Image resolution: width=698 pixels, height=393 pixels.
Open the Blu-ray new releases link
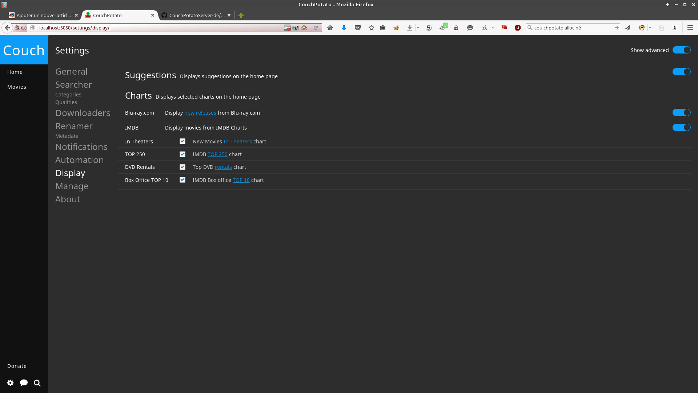[x=200, y=113]
